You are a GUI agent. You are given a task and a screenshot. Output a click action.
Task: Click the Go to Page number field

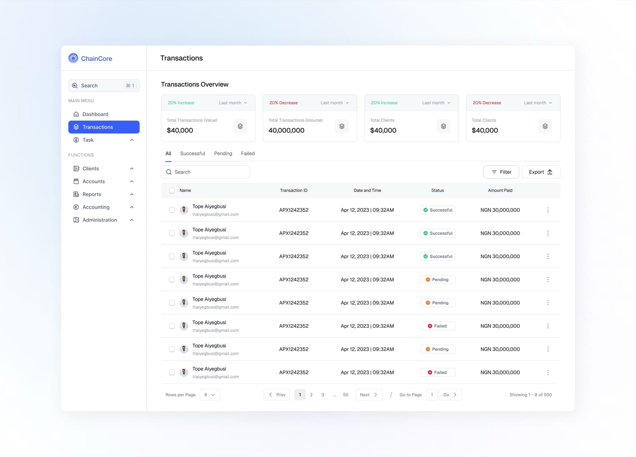pyautogui.click(x=432, y=395)
